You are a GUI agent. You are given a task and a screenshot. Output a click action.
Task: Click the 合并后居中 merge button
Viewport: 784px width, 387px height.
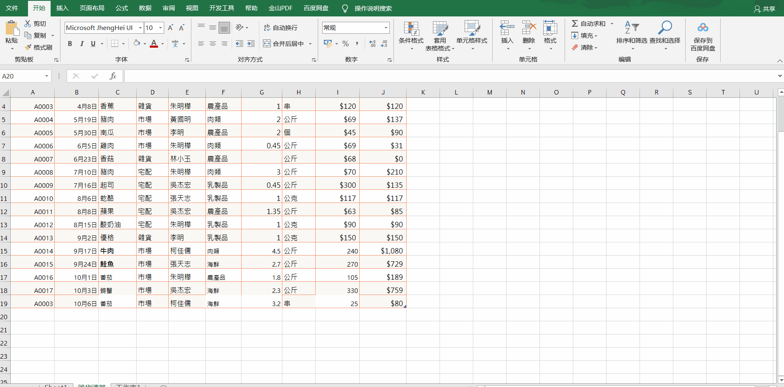pos(284,44)
